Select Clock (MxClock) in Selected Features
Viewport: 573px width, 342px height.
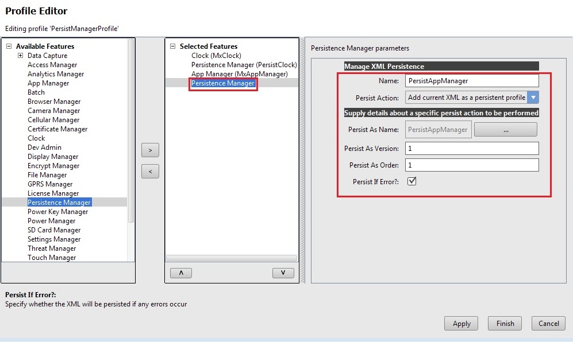[x=216, y=56]
